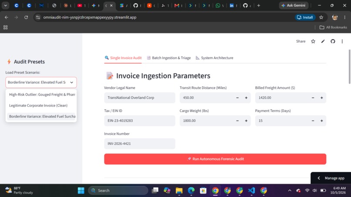Decrease Transit Route Distance with minus
This screenshot has width=351, height=197.
pos(237,98)
